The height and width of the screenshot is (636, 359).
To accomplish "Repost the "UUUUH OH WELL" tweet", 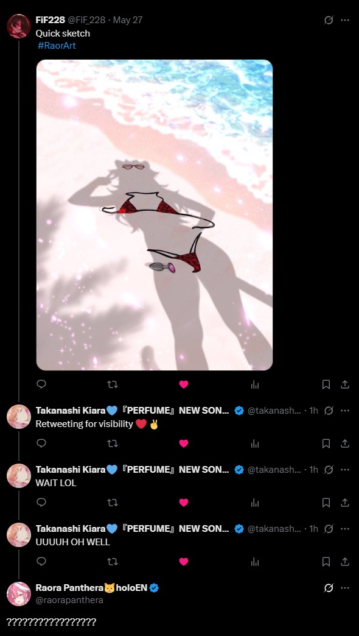I will [113, 561].
